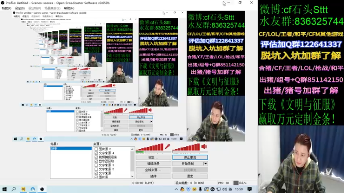The height and width of the screenshot is (193, 344).
Task: Click the '场景:' label above scene list
Action: point(54,144)
